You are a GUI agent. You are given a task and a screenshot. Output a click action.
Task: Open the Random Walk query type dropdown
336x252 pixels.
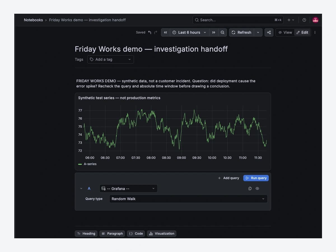pos(188,199)
